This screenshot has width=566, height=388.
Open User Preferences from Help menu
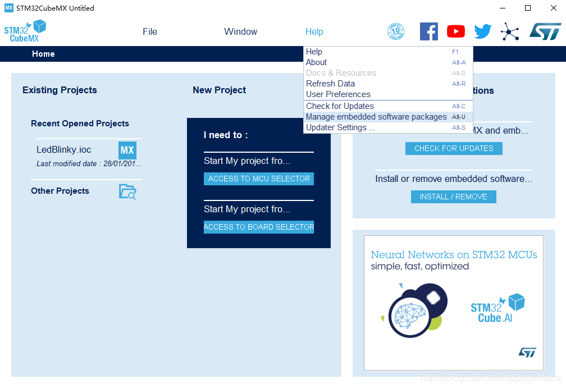click(388, 94)
